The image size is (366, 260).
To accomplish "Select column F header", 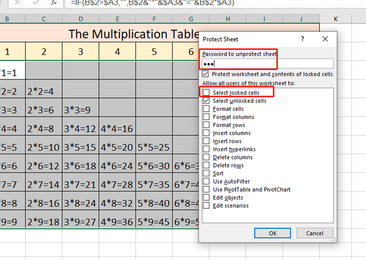I will 154,19.
